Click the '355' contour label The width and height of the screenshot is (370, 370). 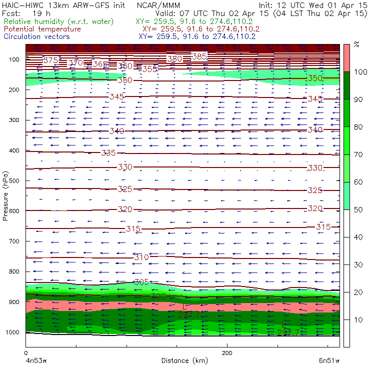[150, 69]
